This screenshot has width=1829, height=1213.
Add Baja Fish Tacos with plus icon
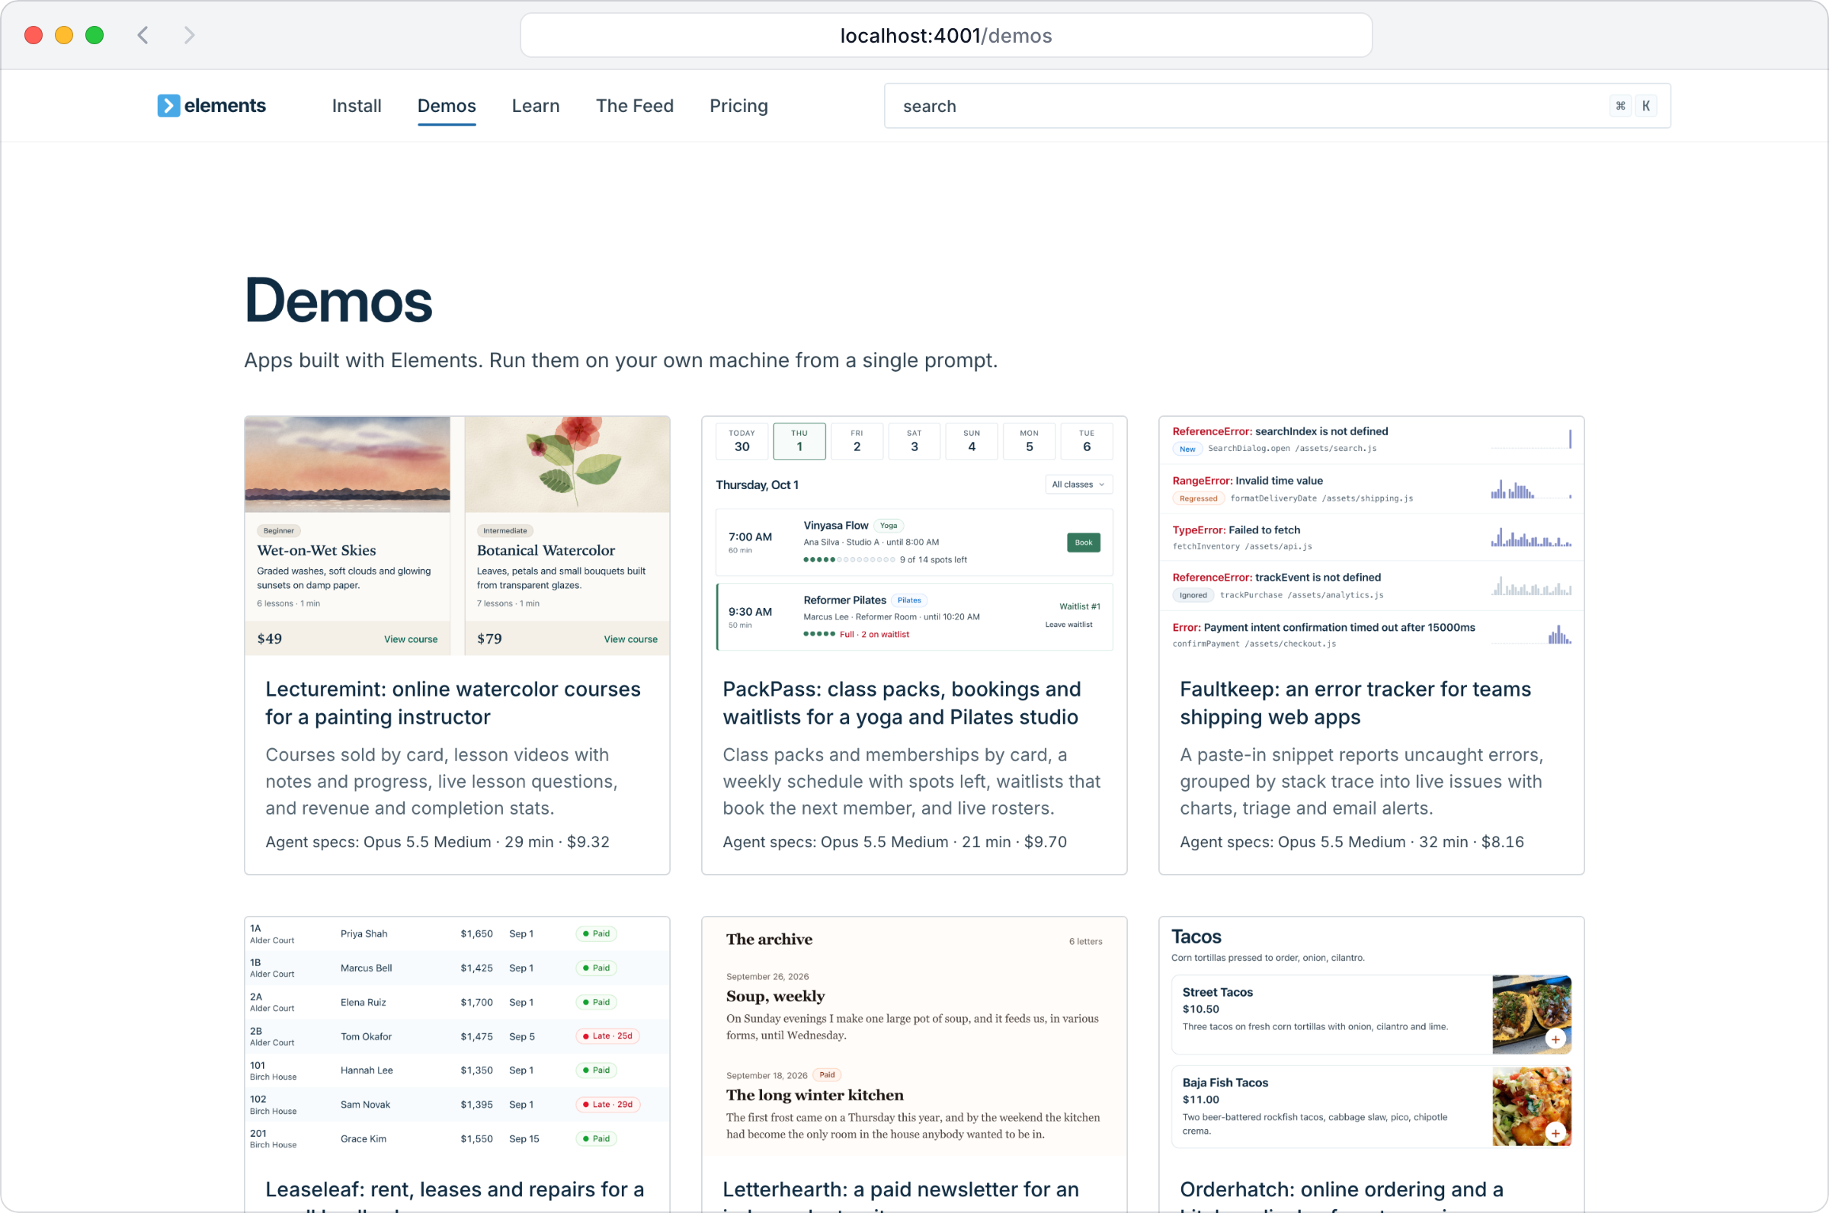[1555, 1132]
